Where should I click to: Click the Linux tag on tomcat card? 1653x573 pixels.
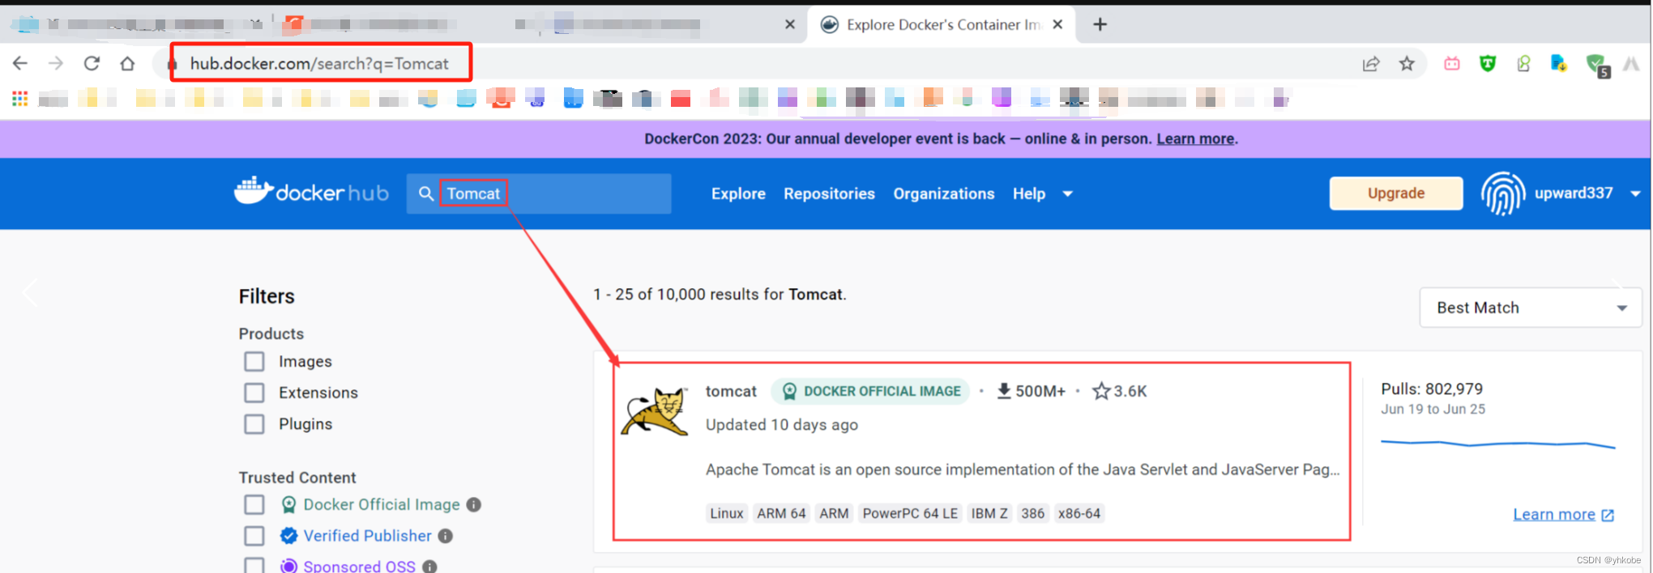[x=727, y=513]
